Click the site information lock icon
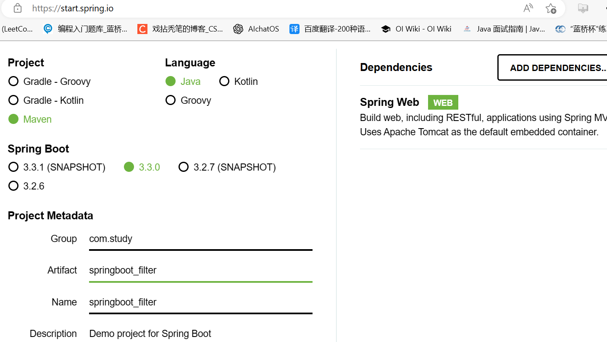This screenshot has height=342, width=607. pyautogui.click(x=17, y=8)
